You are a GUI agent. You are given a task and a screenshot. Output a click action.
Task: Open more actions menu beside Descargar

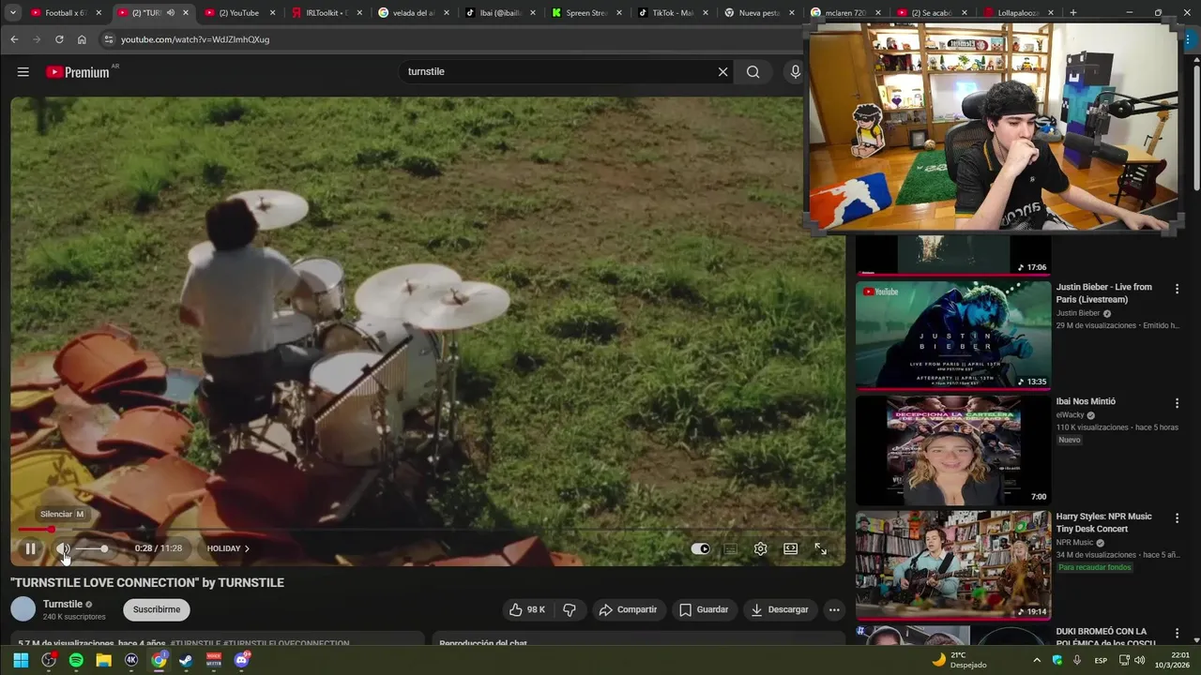pyautogui.click(x=834, y=609)
